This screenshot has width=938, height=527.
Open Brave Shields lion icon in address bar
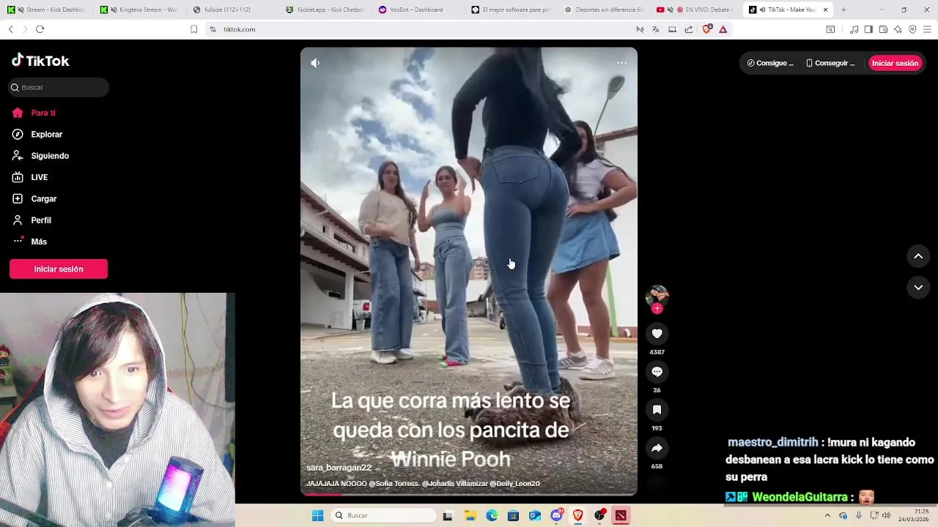(x=706, y=29)
